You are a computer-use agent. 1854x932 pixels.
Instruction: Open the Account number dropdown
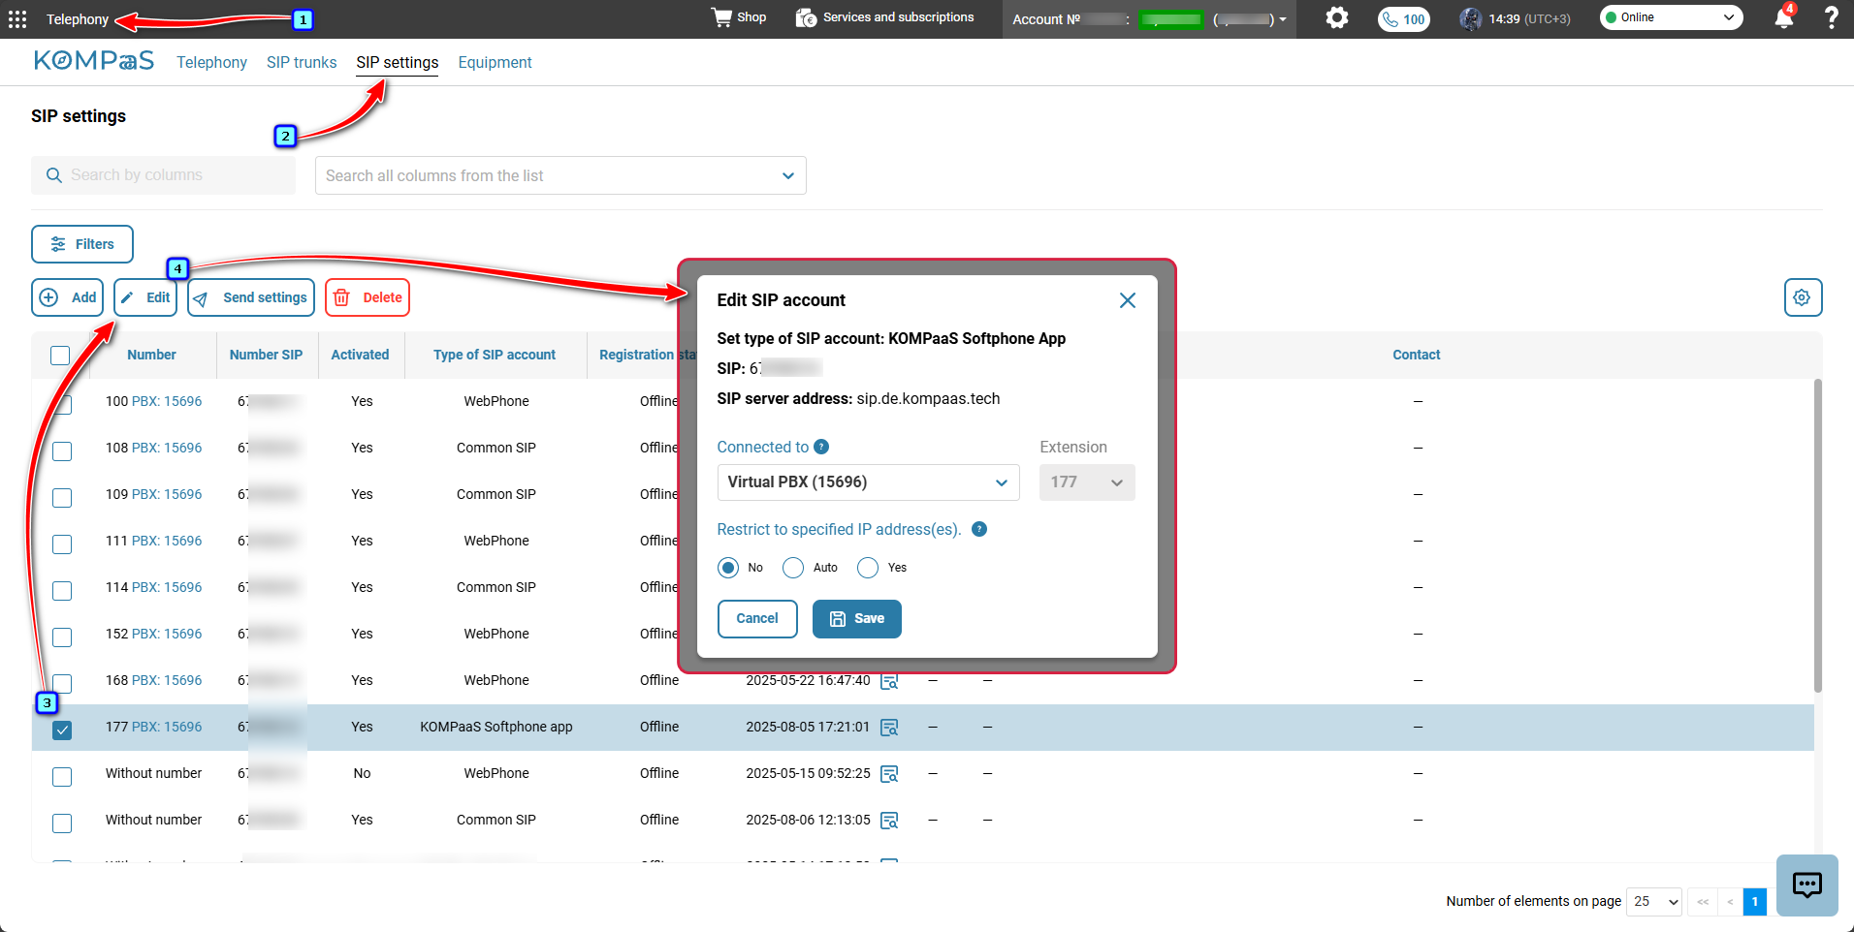(1149, 19)
